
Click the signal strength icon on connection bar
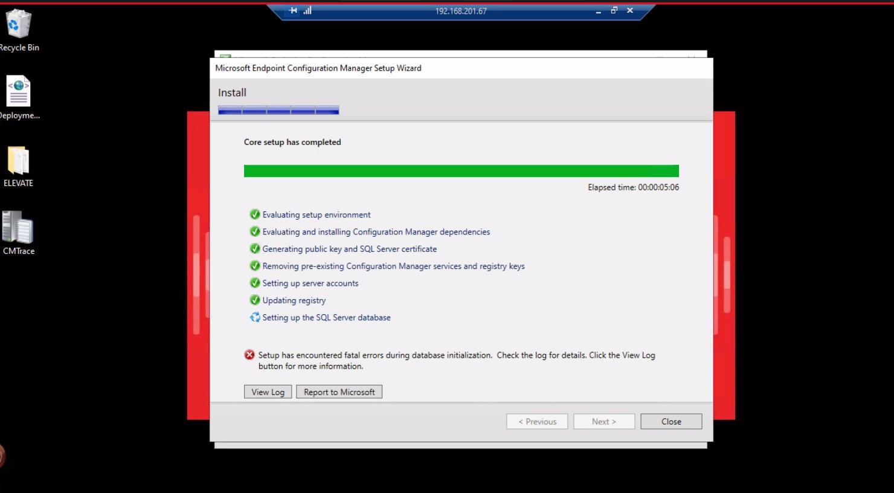coord(307,10)
